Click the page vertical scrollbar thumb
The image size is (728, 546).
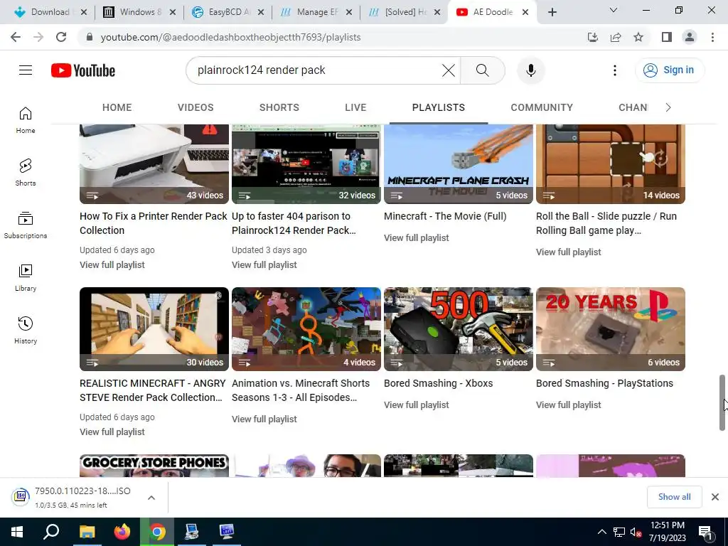pyautogui.click(x=722, y=402)
